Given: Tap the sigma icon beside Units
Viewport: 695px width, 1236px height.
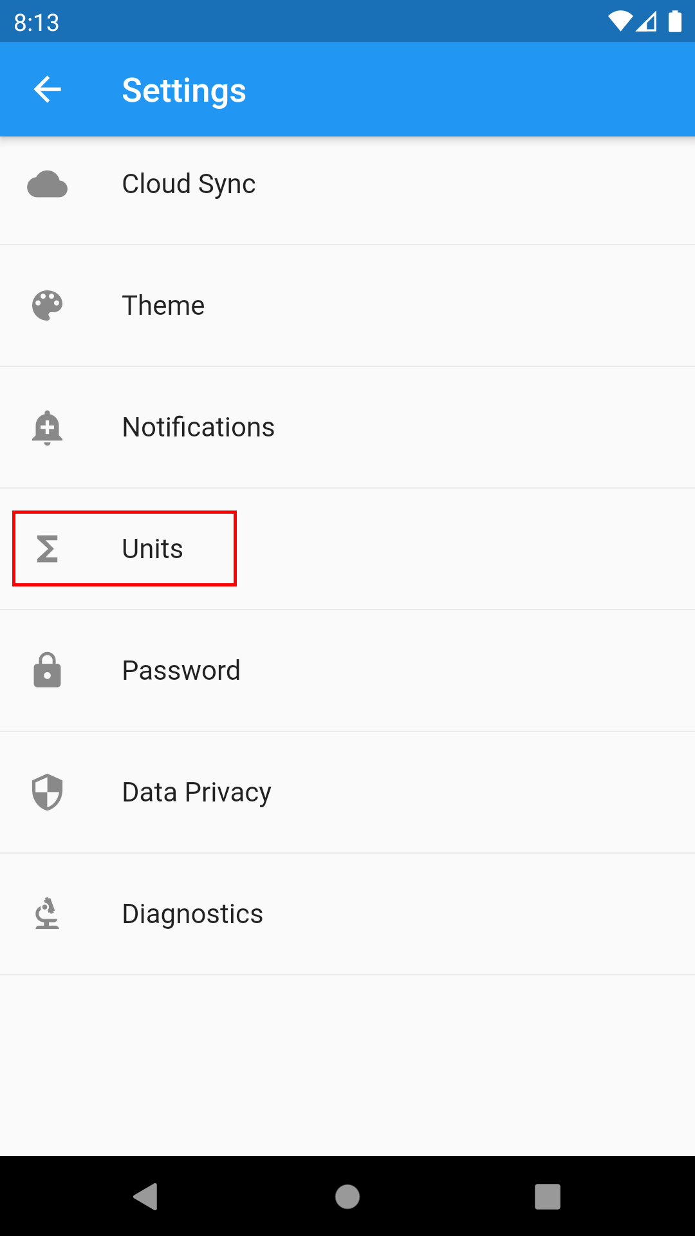Looking at the screenshot, I should tap(47, 549).
